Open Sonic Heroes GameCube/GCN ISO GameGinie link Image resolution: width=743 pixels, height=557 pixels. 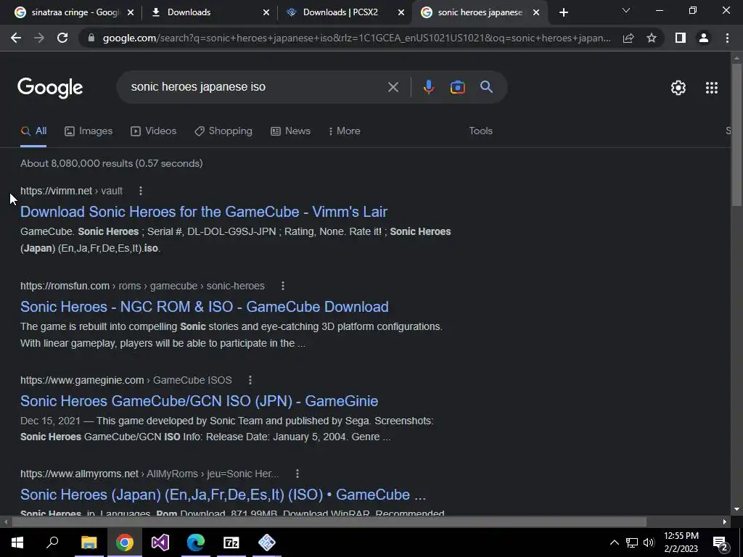(x=199, y=401)
